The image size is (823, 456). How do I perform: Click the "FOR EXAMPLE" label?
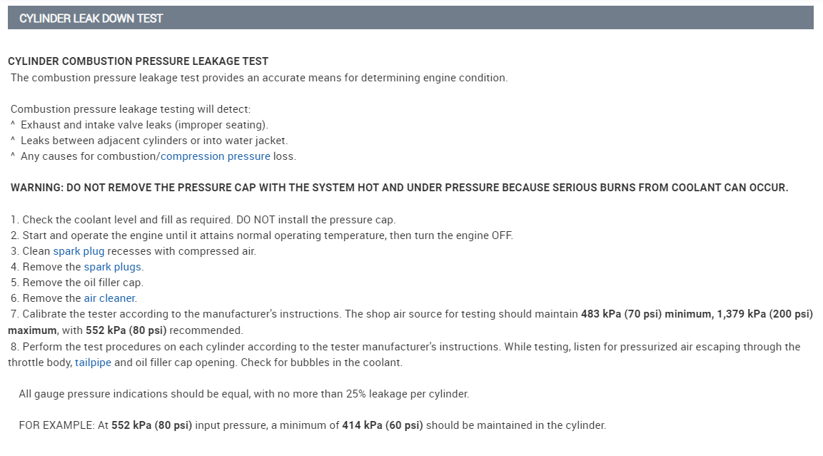pyautogui.click(x=56, y=425)
